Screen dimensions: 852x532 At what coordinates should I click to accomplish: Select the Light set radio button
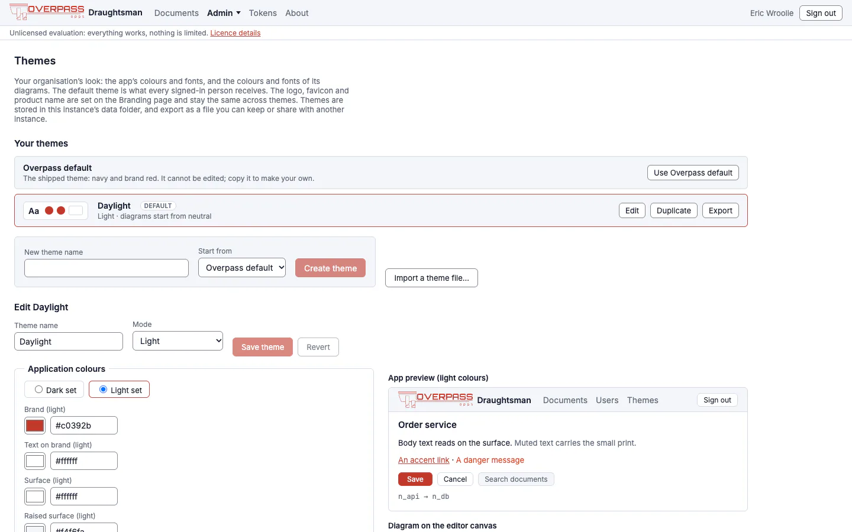(103, 390)
